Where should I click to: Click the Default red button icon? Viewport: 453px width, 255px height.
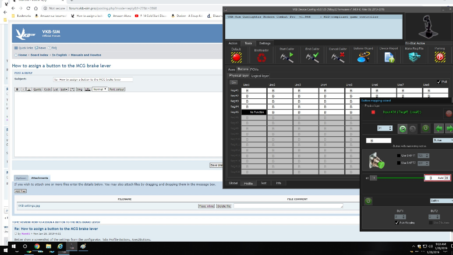coord(236,57)
